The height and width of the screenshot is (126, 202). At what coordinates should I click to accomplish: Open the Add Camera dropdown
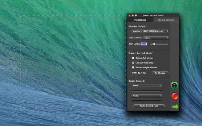click(156, 38)
